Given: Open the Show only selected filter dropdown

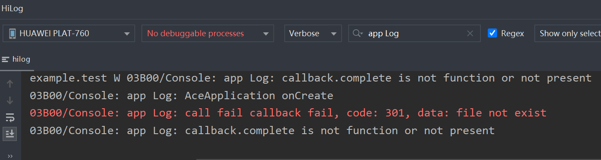Looking at the screenshot, I should click(567, 33).
